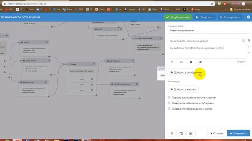Viewport: 252px width, 141px height.
Task: Click the paperclip attachment icon
Action: click(172, 62)
